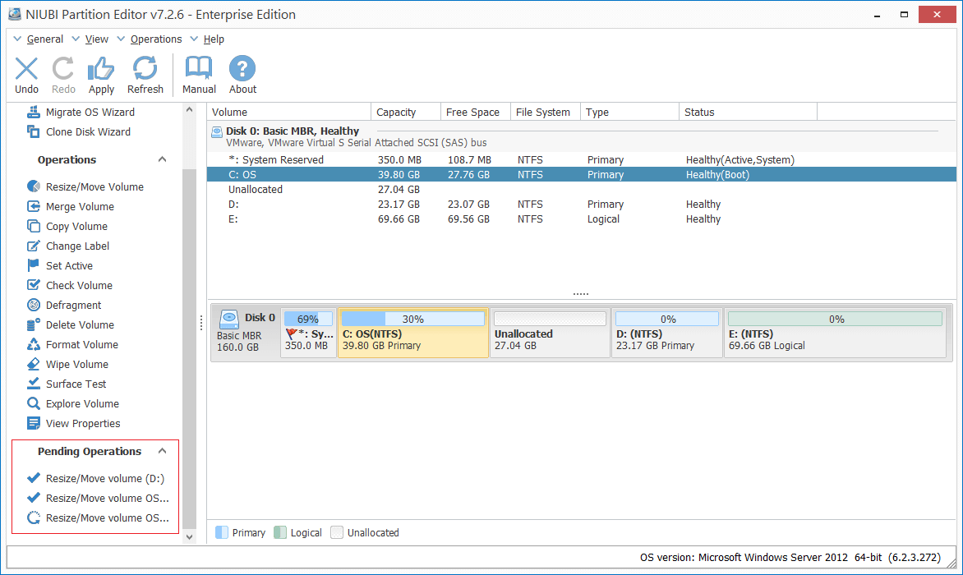Apply pending operations with thumbs-up icon
963x575 pixels.
point(101,69)
